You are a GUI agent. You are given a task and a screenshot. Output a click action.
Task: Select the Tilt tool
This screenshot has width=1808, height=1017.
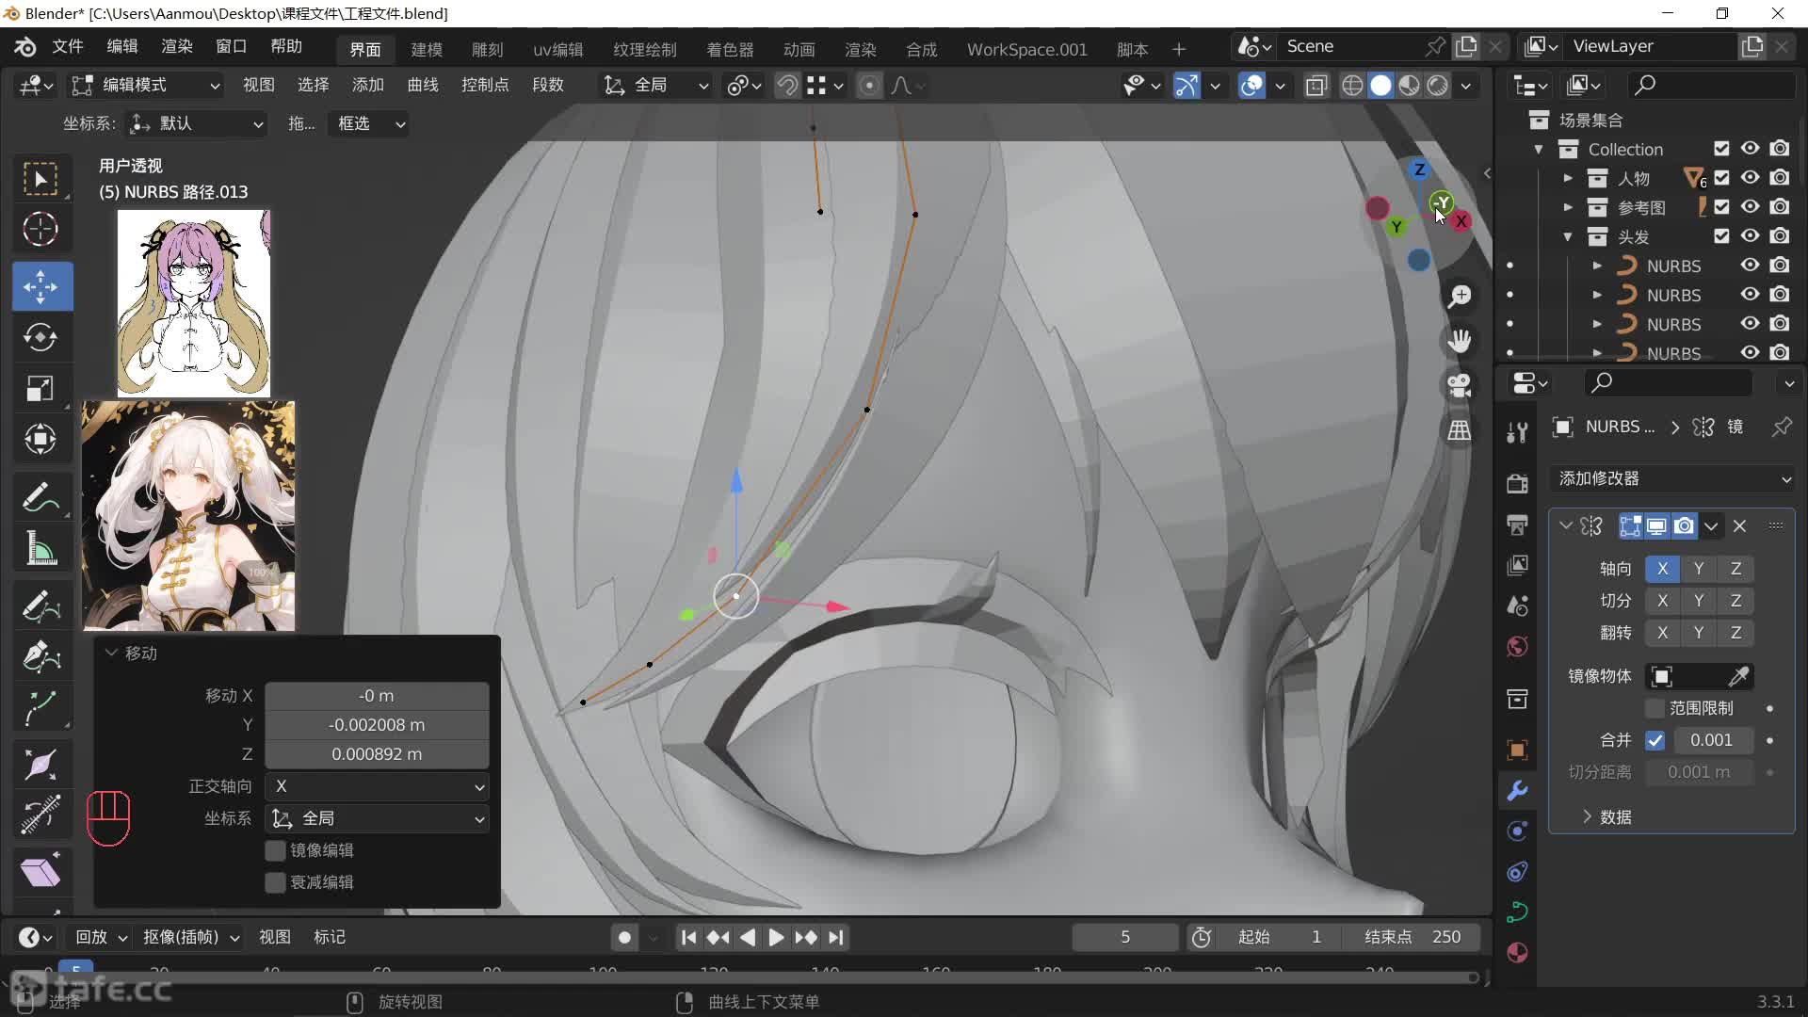tap(40, 815)
